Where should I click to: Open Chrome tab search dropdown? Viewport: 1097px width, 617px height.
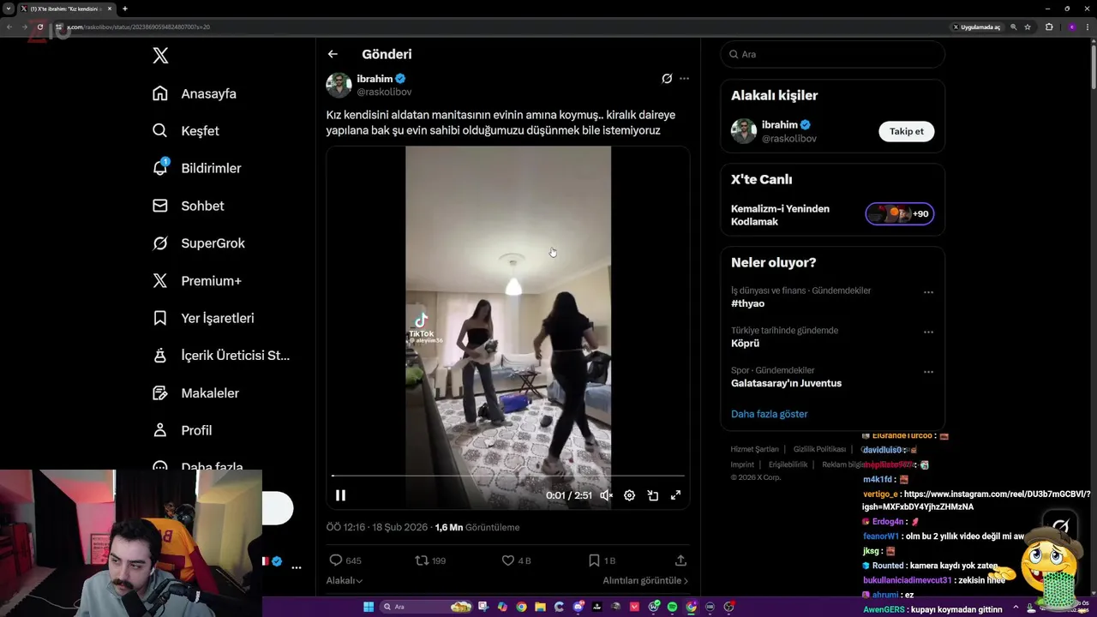[x=8, y=9]
